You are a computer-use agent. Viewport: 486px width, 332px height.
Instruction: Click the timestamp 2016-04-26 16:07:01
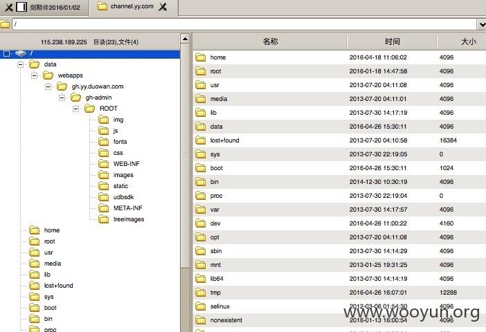click(x=378, y=293)
